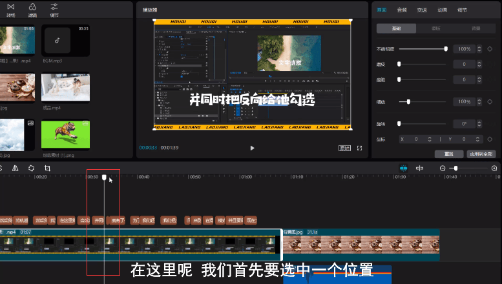
Task: Open the preview aspect ratio selector
Action: [346, 148]
